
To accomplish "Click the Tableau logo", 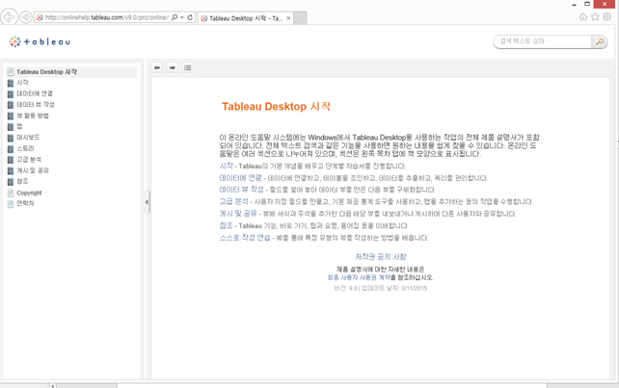I will coord(40,41).
